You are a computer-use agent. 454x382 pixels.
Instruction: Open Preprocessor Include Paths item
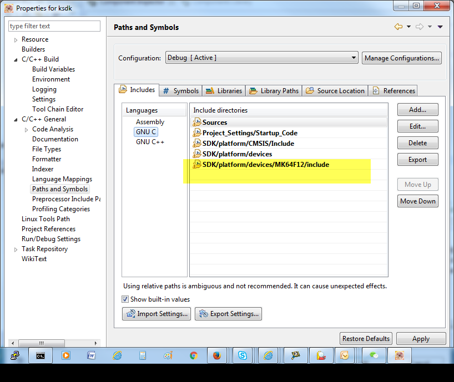pyautogui.click(x=66, y=199)
